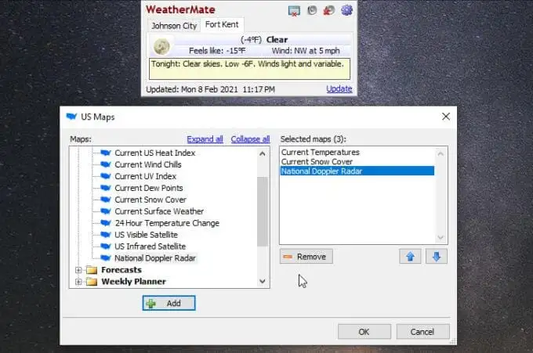
Task: Select Current Temperatures in Selected maps list
Action: 357,152
